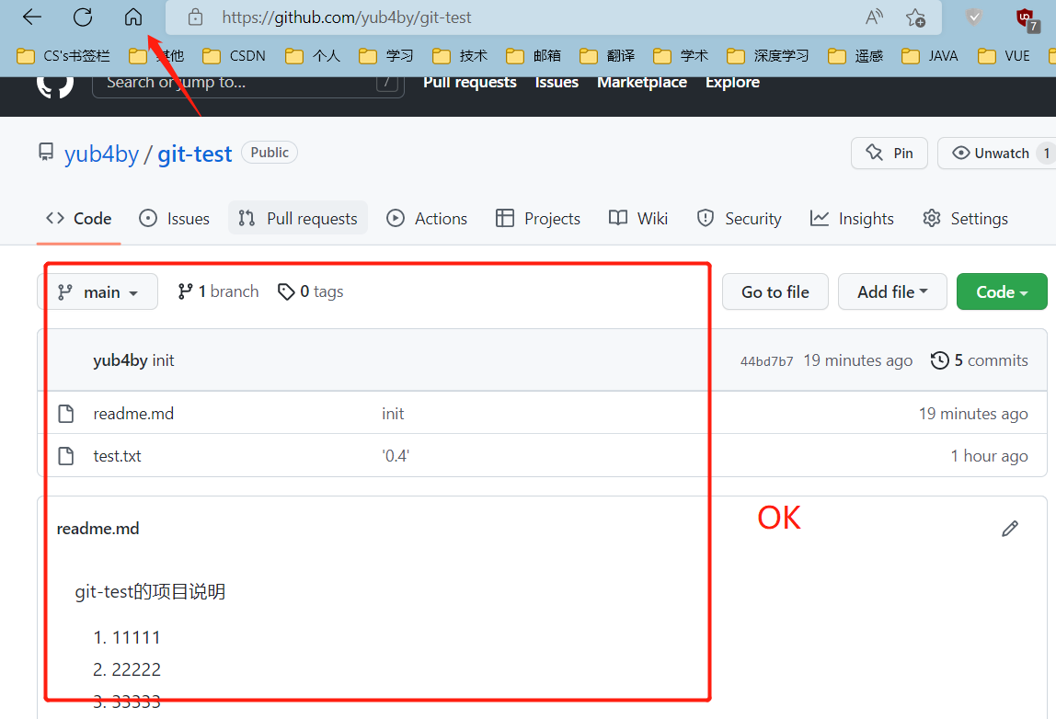The height and width of the screenshot is (719, 1056).
Task: Expand the Add file dropdown
Action: point(892,291)
